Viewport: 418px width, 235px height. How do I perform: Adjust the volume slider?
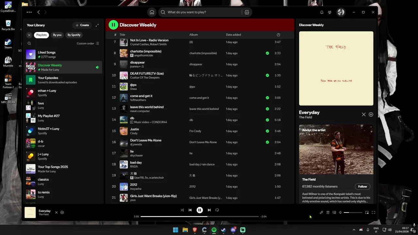(x=353, y=212)
